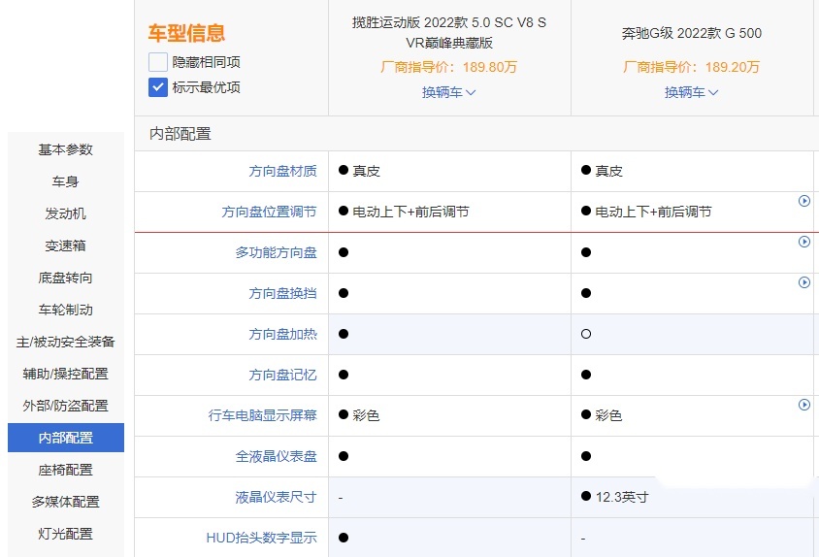
Task: Enable the 隐藏相同项 checkbox
Action: [158, 62]
